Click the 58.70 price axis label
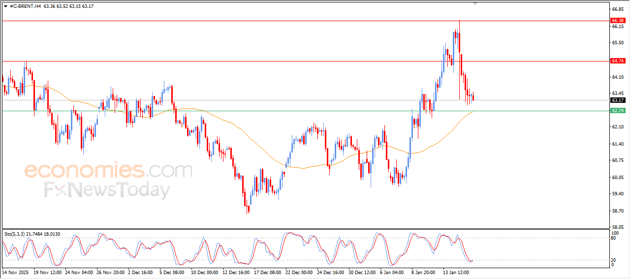 pos(617,211)
